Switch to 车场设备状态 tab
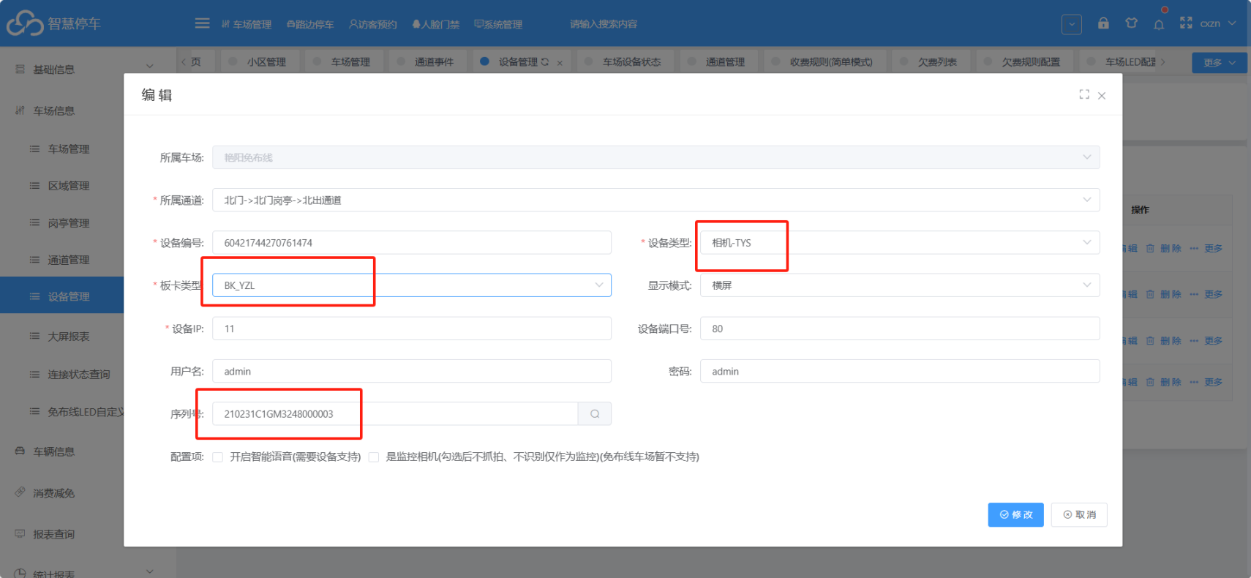The height and width of the screenshot is (578, 1251). click(627, 62)
